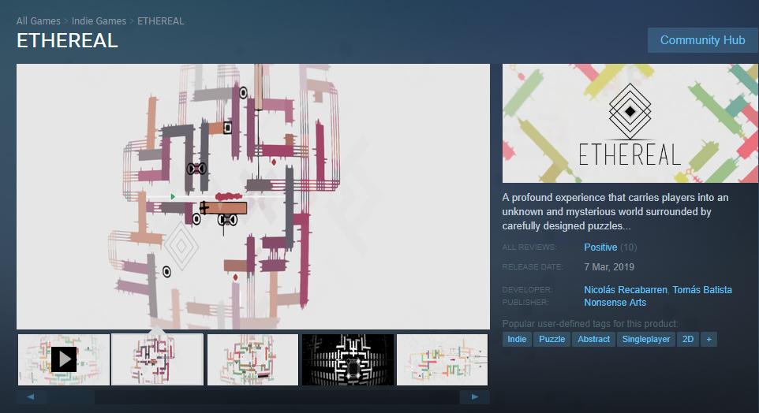Click the 2D tag

click(688, 339)
